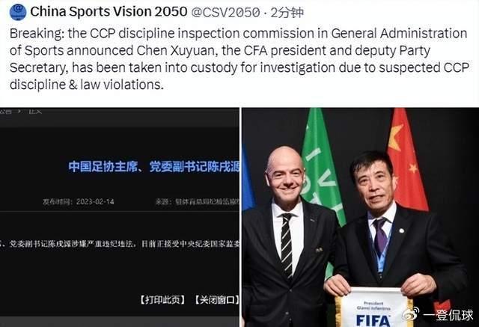Open the FIFA photo with flags
Viewport: 479px width, 327px height.
point(361,217)
